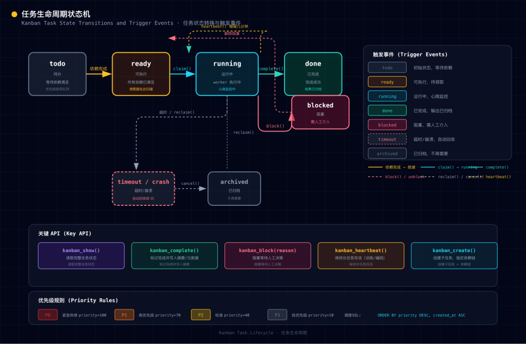The width and height of the screenshot is (526, 344).
Task: Click the orange P1 priority badge
Action: point(124,315)
